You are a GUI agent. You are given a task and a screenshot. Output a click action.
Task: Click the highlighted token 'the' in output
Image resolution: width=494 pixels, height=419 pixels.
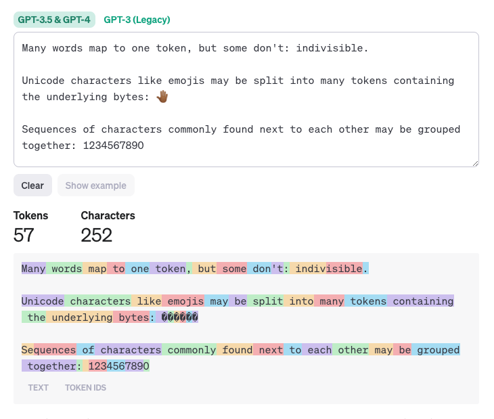click(34, 317)
